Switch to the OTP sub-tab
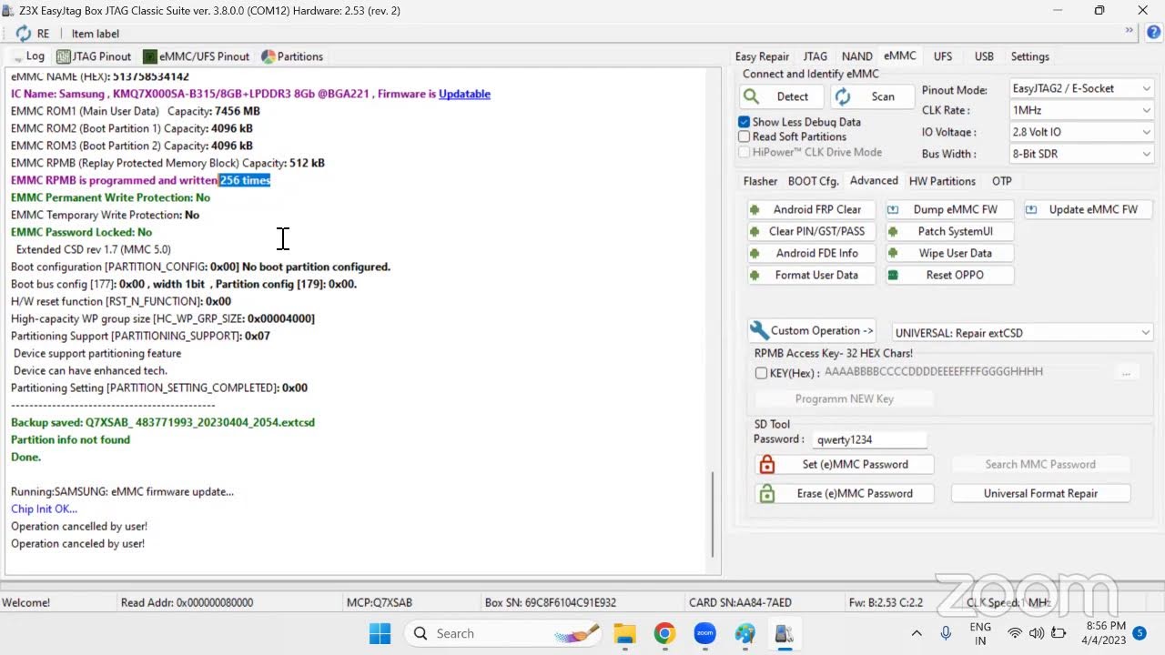Image resolution: width=1165 pixels, height=655 pixels. tap(1001, 181)
